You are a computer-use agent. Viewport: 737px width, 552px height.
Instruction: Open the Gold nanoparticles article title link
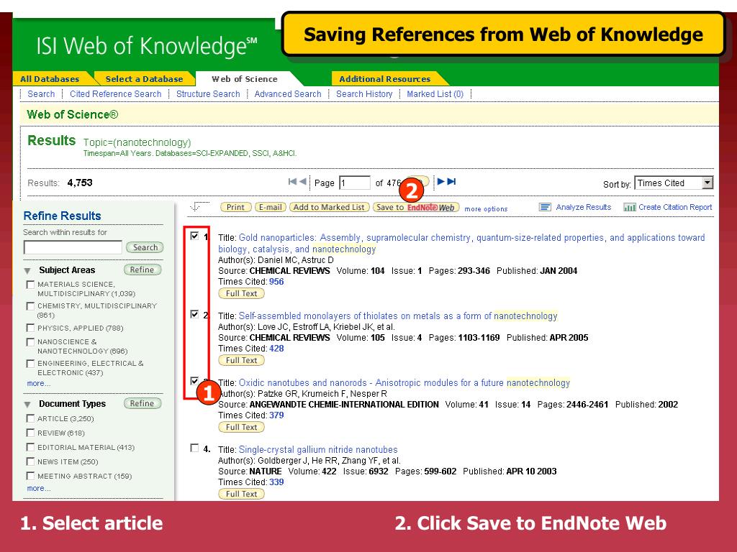pos(461,243)
